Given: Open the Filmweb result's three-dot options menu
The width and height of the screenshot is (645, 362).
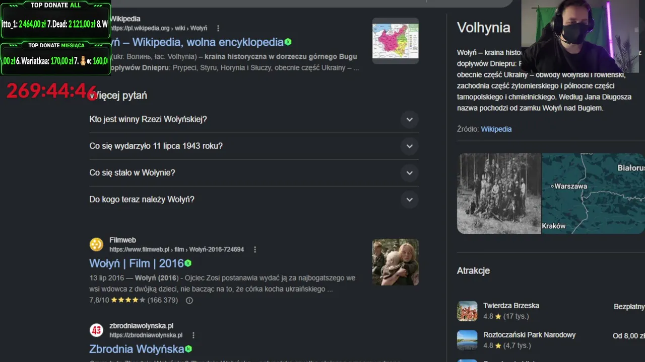Looking at the screenshot, I should 255,249.
